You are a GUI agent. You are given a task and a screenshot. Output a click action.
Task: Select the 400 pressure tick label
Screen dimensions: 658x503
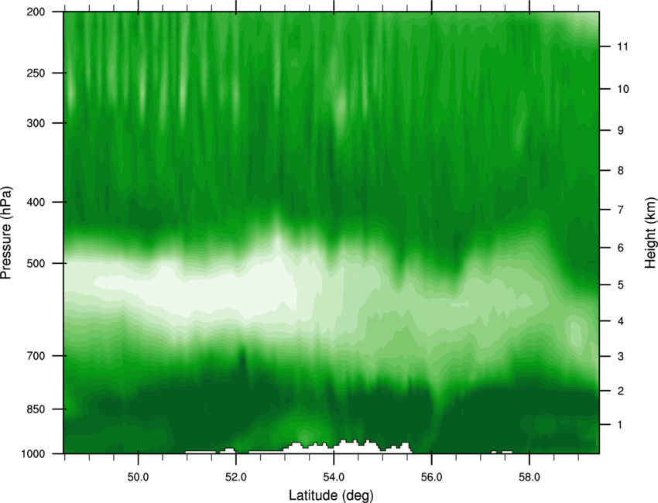[x=36, y=202]
